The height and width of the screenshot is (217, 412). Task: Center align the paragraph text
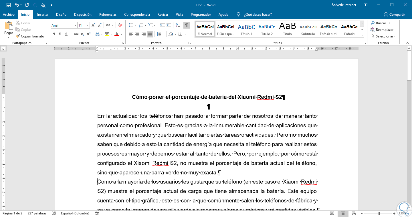137,34
